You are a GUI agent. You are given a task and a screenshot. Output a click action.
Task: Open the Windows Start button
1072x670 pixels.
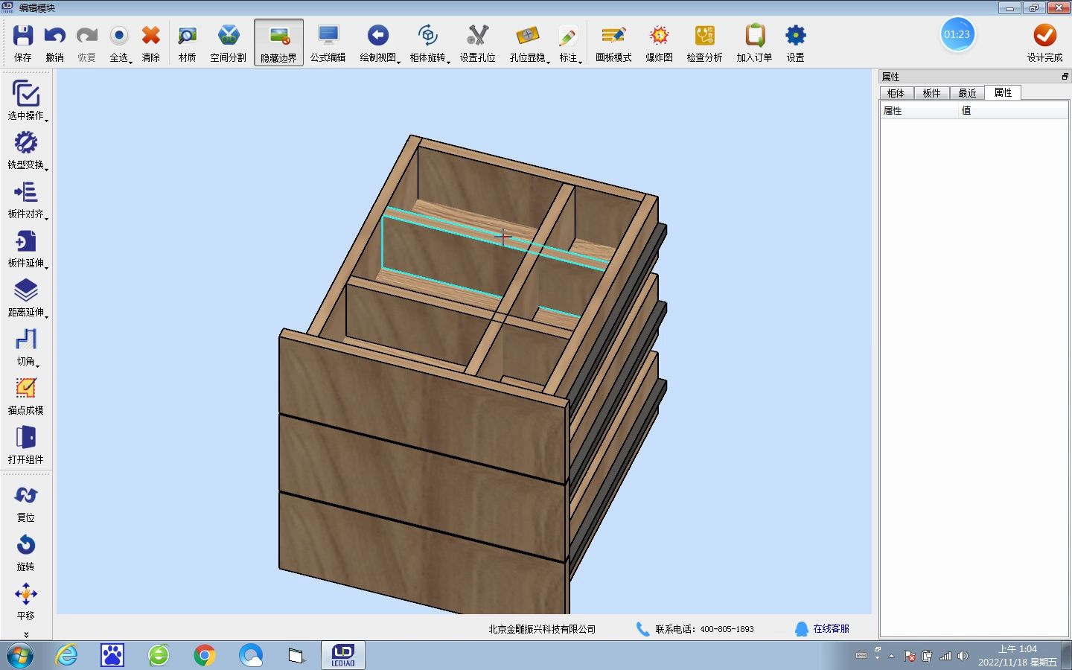20,656
